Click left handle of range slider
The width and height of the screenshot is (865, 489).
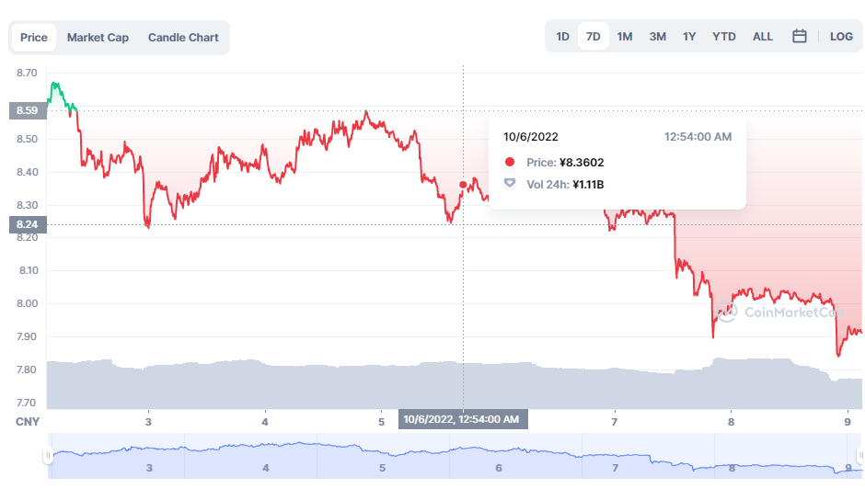pos(47,456)
